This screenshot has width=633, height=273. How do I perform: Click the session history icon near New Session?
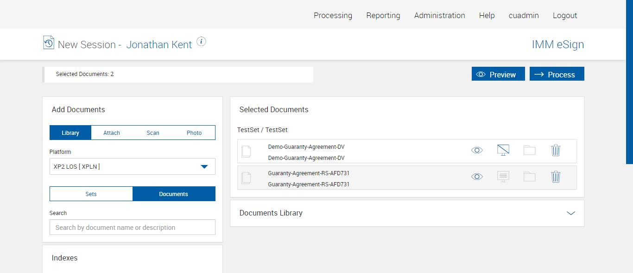click(x=49, y=43)
